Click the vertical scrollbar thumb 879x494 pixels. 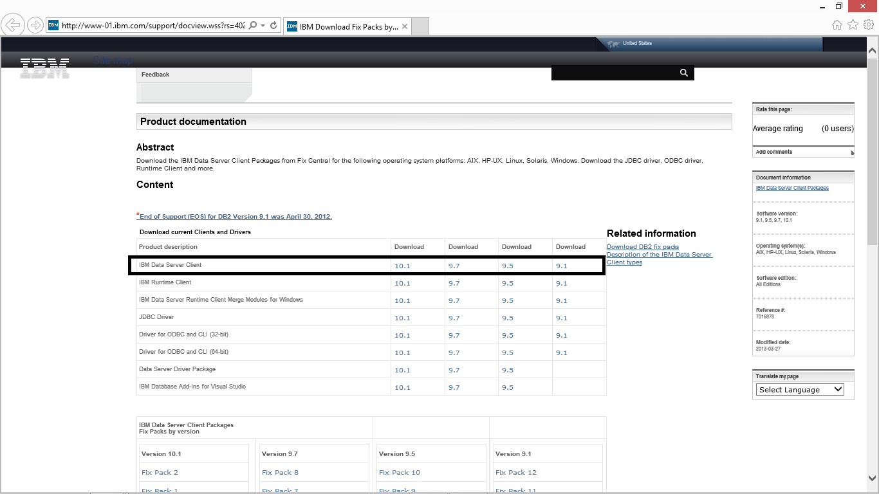[x=873, y=151]
